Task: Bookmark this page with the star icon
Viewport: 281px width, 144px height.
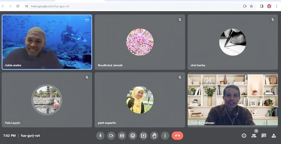Action: [251, 6]
